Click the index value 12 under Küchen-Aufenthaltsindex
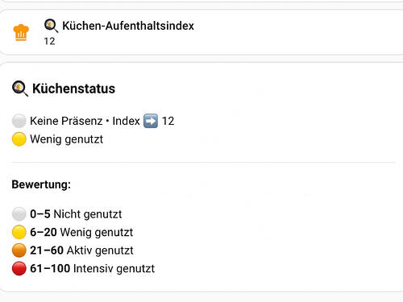403x302 pixels. (x=49, y=41)
